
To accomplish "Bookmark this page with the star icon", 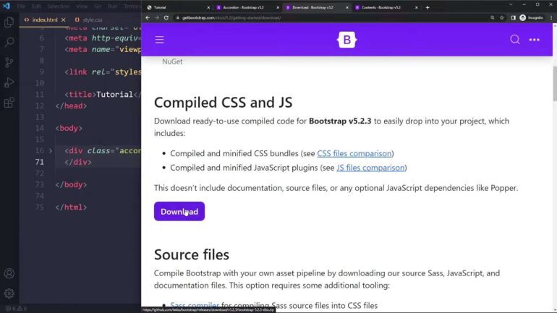I will point(502,18).
